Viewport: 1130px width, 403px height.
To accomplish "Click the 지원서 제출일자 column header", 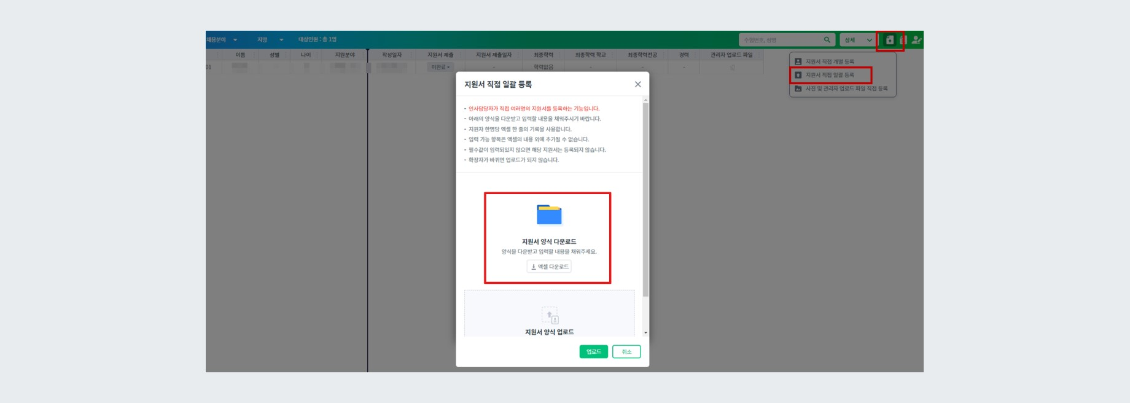I will click(x=494, y=55).
